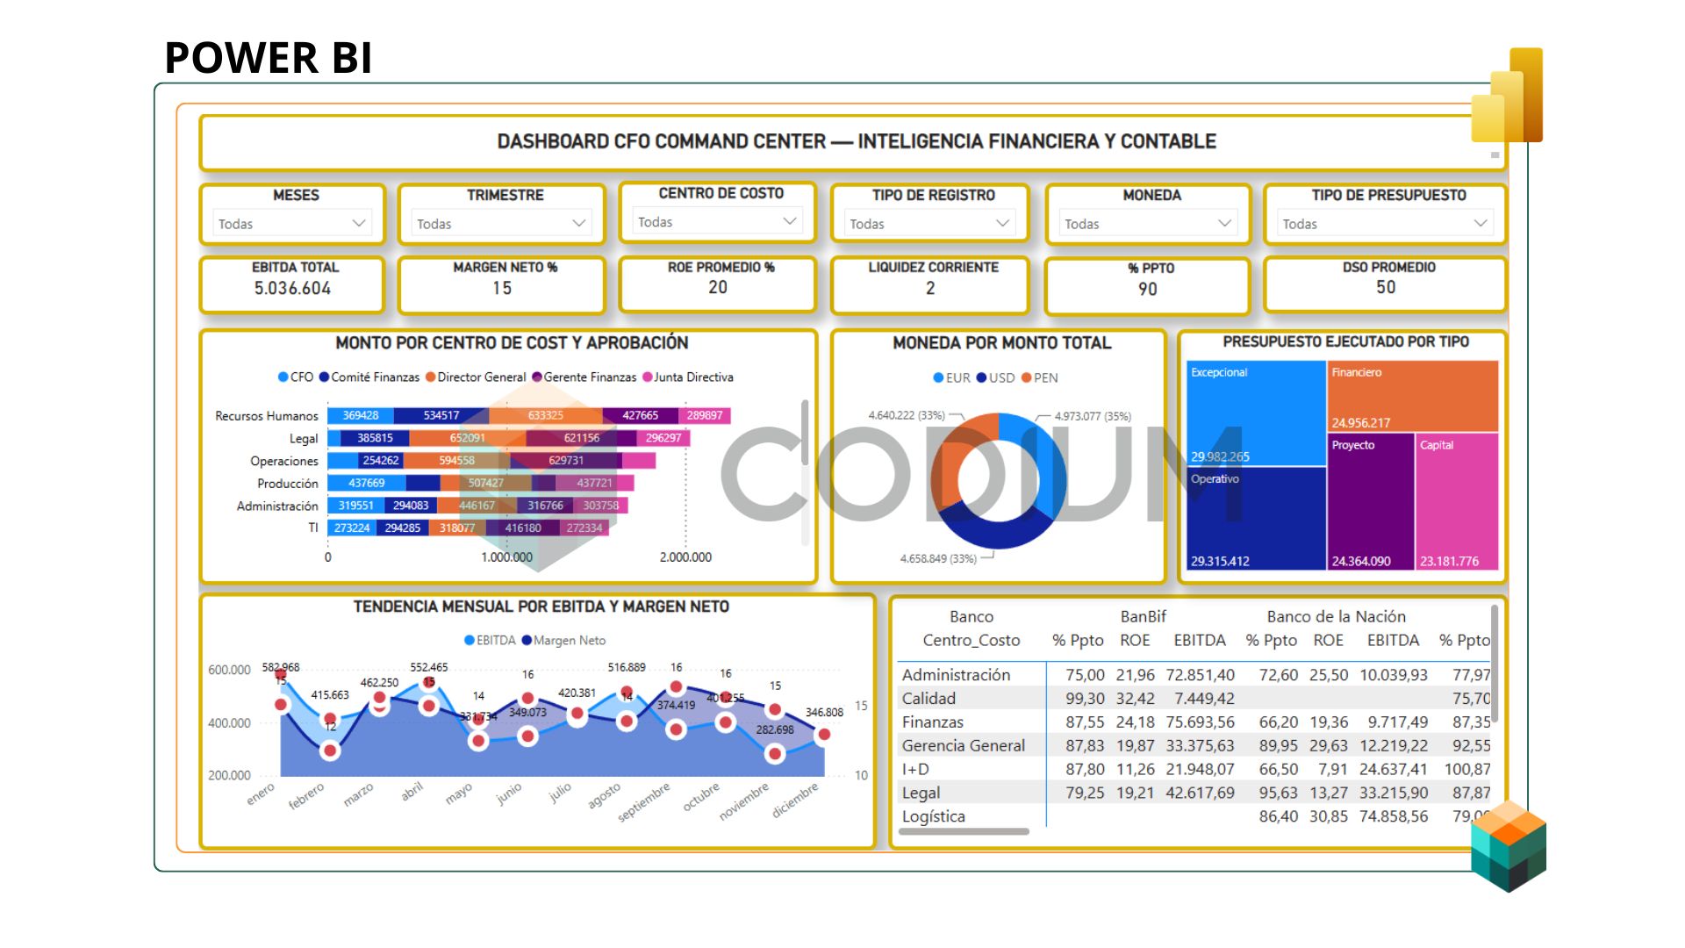
Task: Click the % PPTO card
Action: (1148, 285)
